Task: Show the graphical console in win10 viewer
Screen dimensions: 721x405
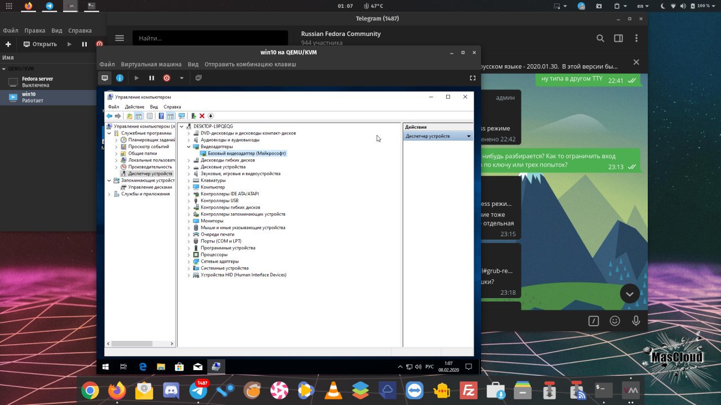Action: click(105, 78)
